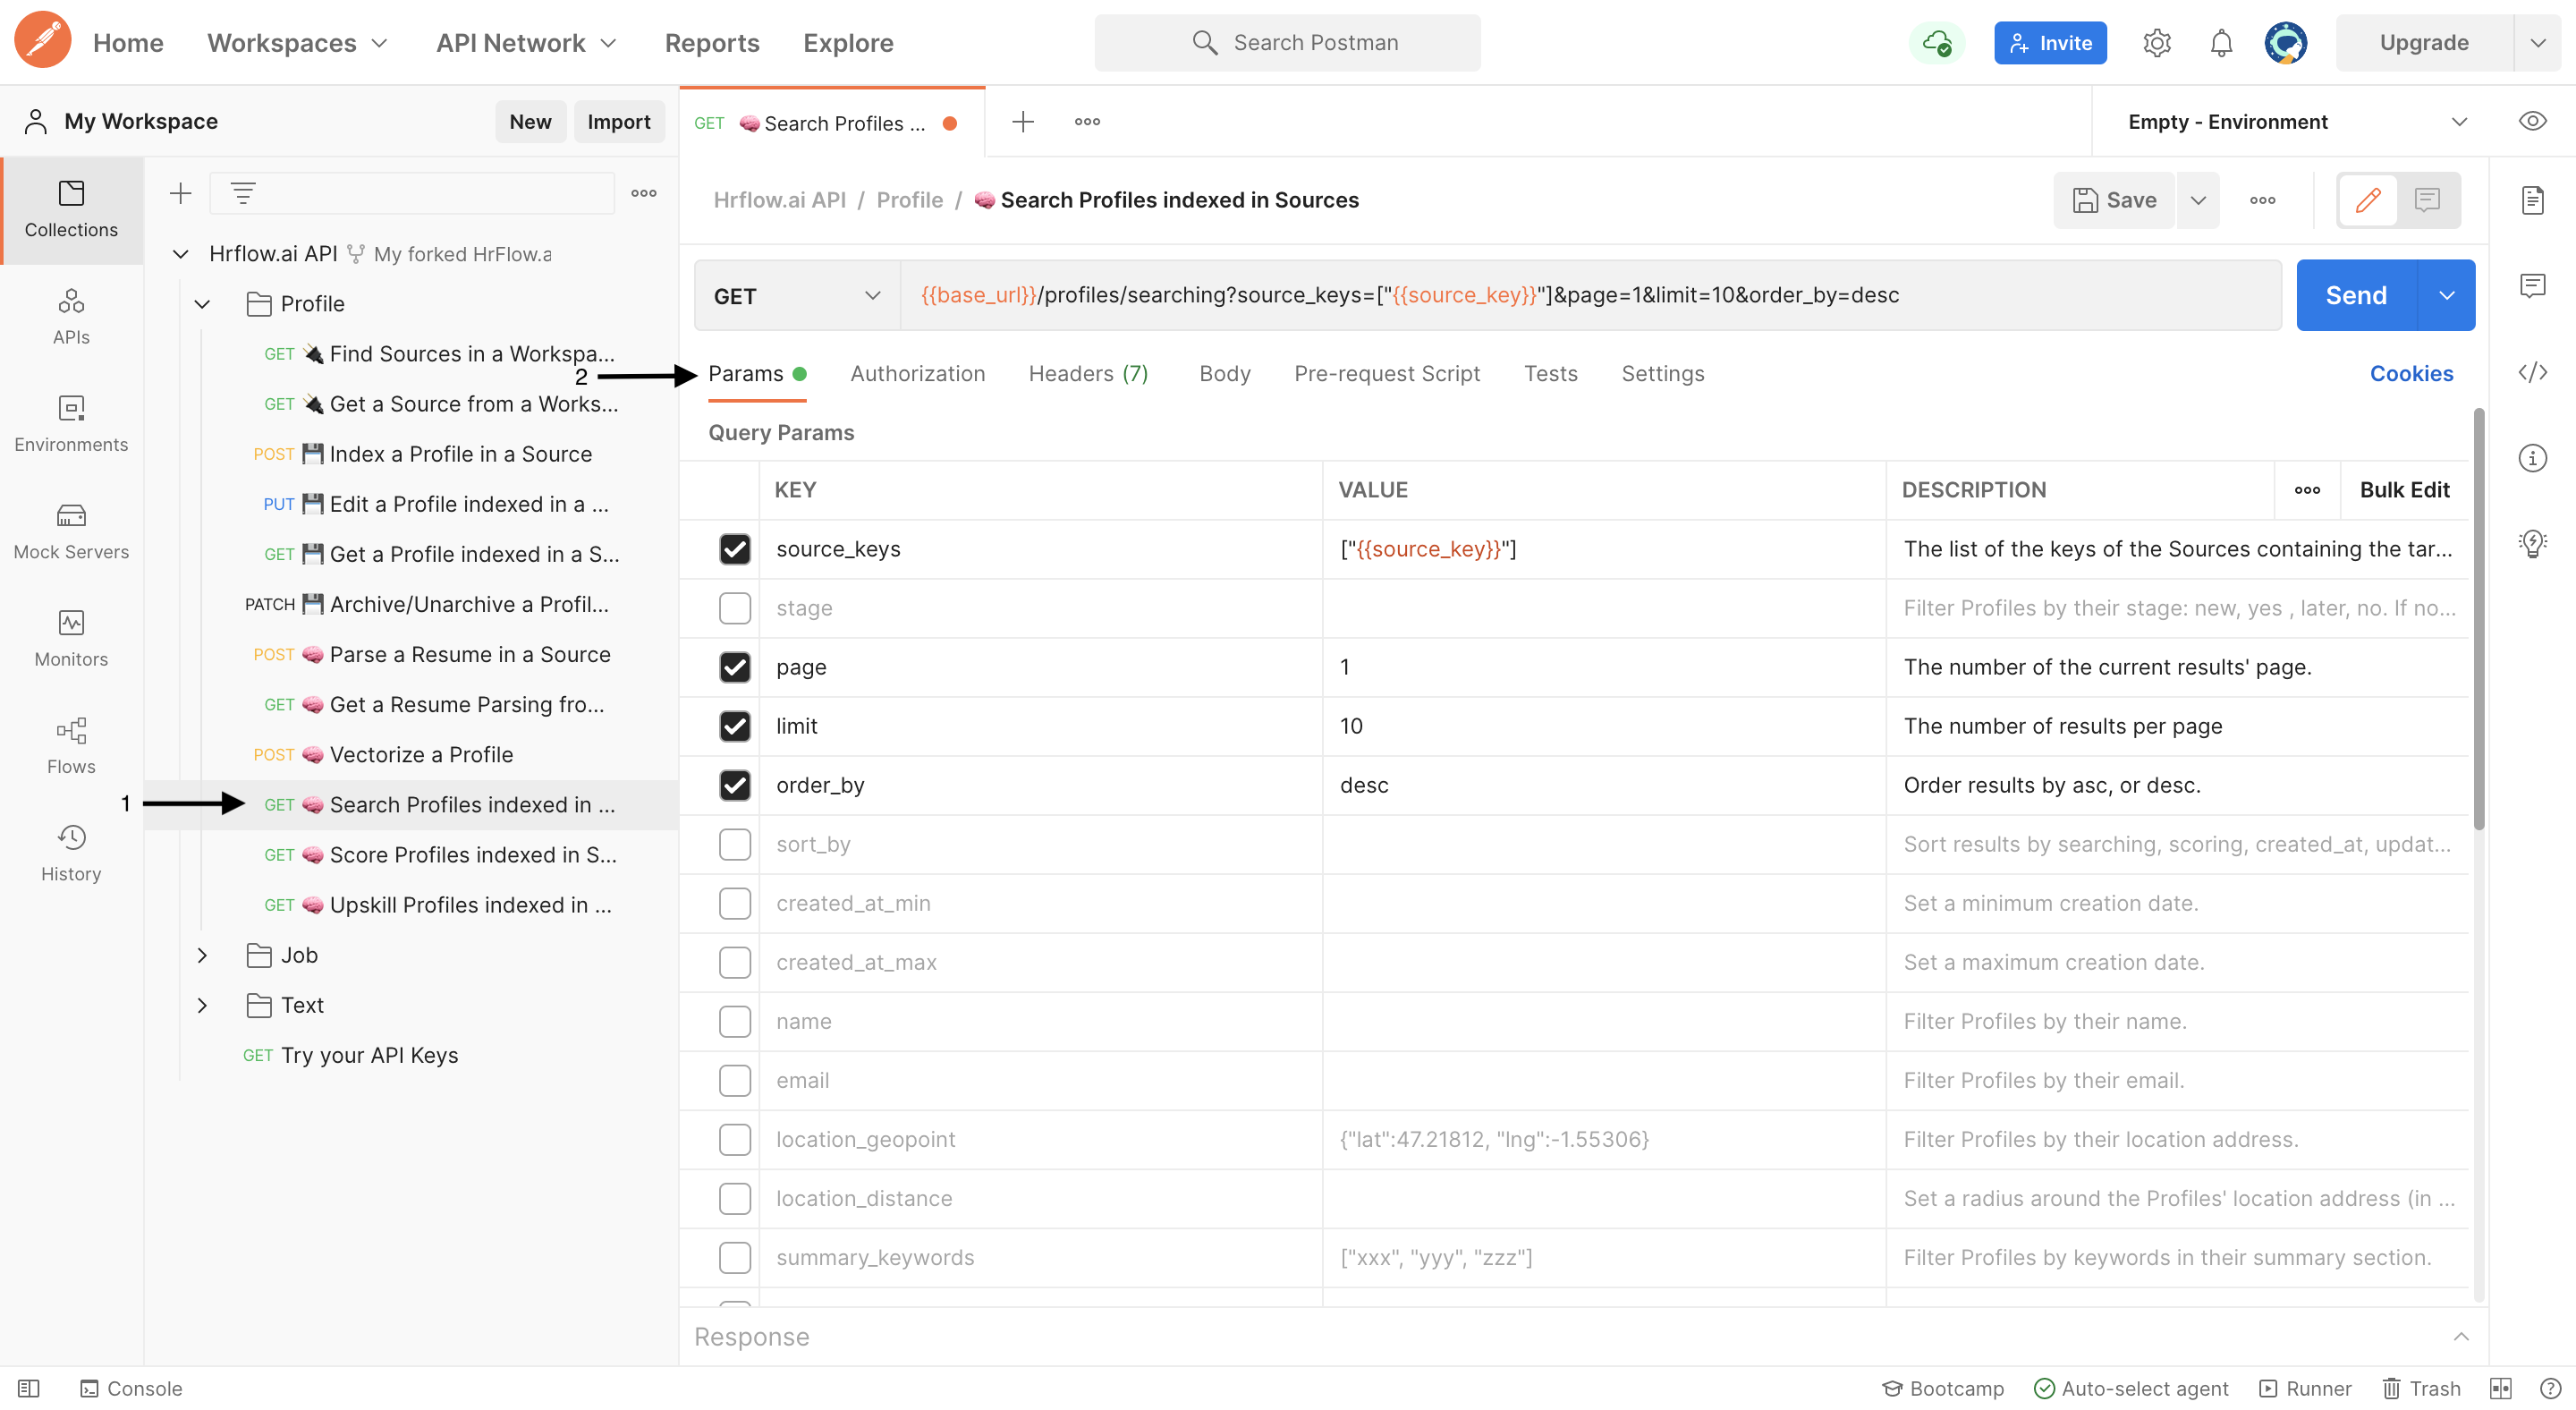Expand the Job folder
The width and height of the screenshot is (2576, 1410).
[x=202, y=955]
